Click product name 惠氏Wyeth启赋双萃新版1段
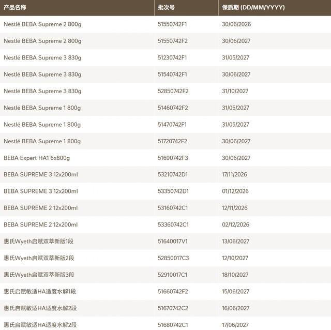The image size is (331, 330). point(39,241)
